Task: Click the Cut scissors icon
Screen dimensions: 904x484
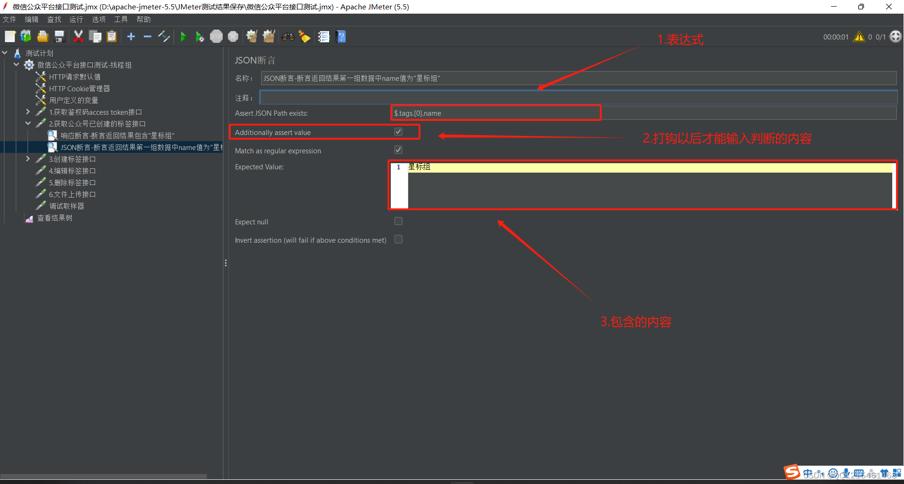Action: [78, 37]
